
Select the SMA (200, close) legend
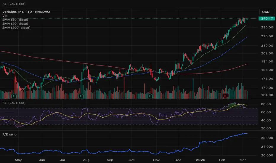16,28
